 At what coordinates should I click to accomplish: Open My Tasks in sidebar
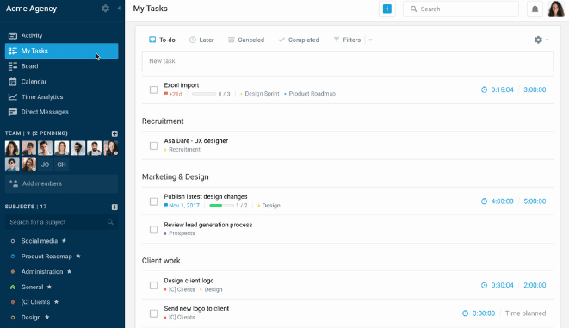point(61,51)
